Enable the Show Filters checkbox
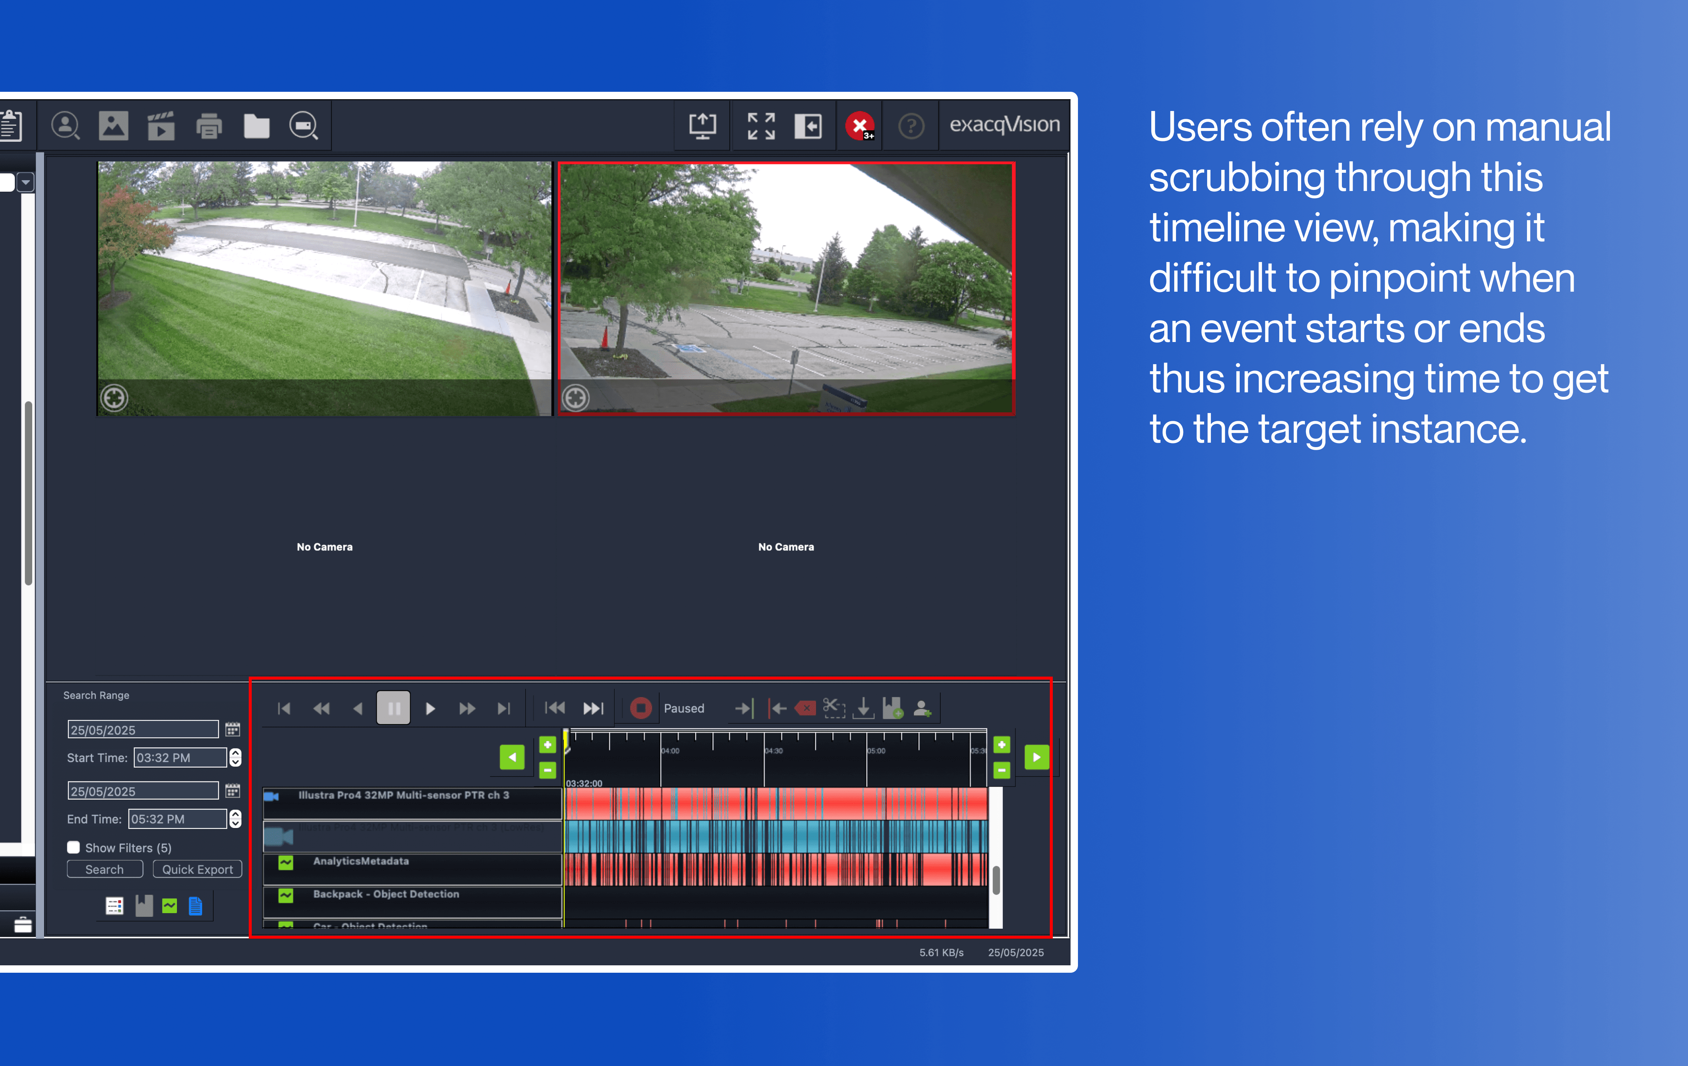The height and width of the screenshot is (1066, 1688). [74, 847]
